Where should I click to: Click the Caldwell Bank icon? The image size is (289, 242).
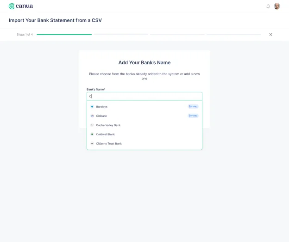92,134
